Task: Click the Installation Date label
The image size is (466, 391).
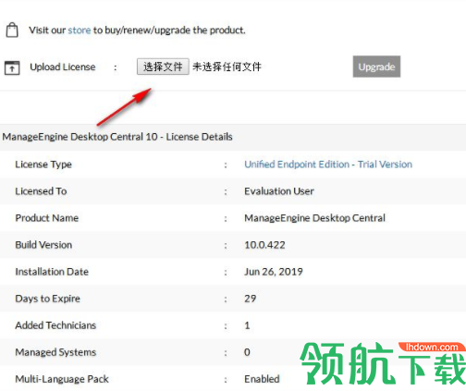Action: click(52, 272)
